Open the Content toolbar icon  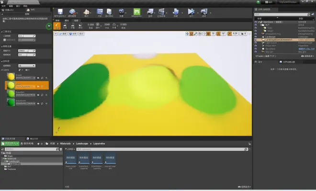click(x=100, y=11)
